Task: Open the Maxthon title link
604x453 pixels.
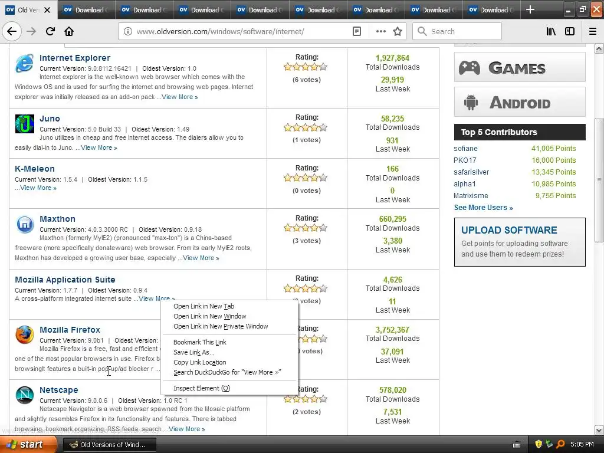Action: [x=57, y=219]
